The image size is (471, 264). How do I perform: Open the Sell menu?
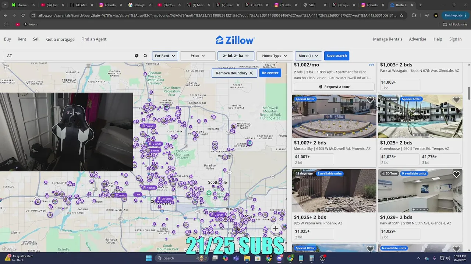click(x=36, y=39)
